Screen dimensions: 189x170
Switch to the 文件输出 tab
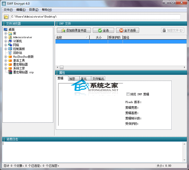coord(98,79)
